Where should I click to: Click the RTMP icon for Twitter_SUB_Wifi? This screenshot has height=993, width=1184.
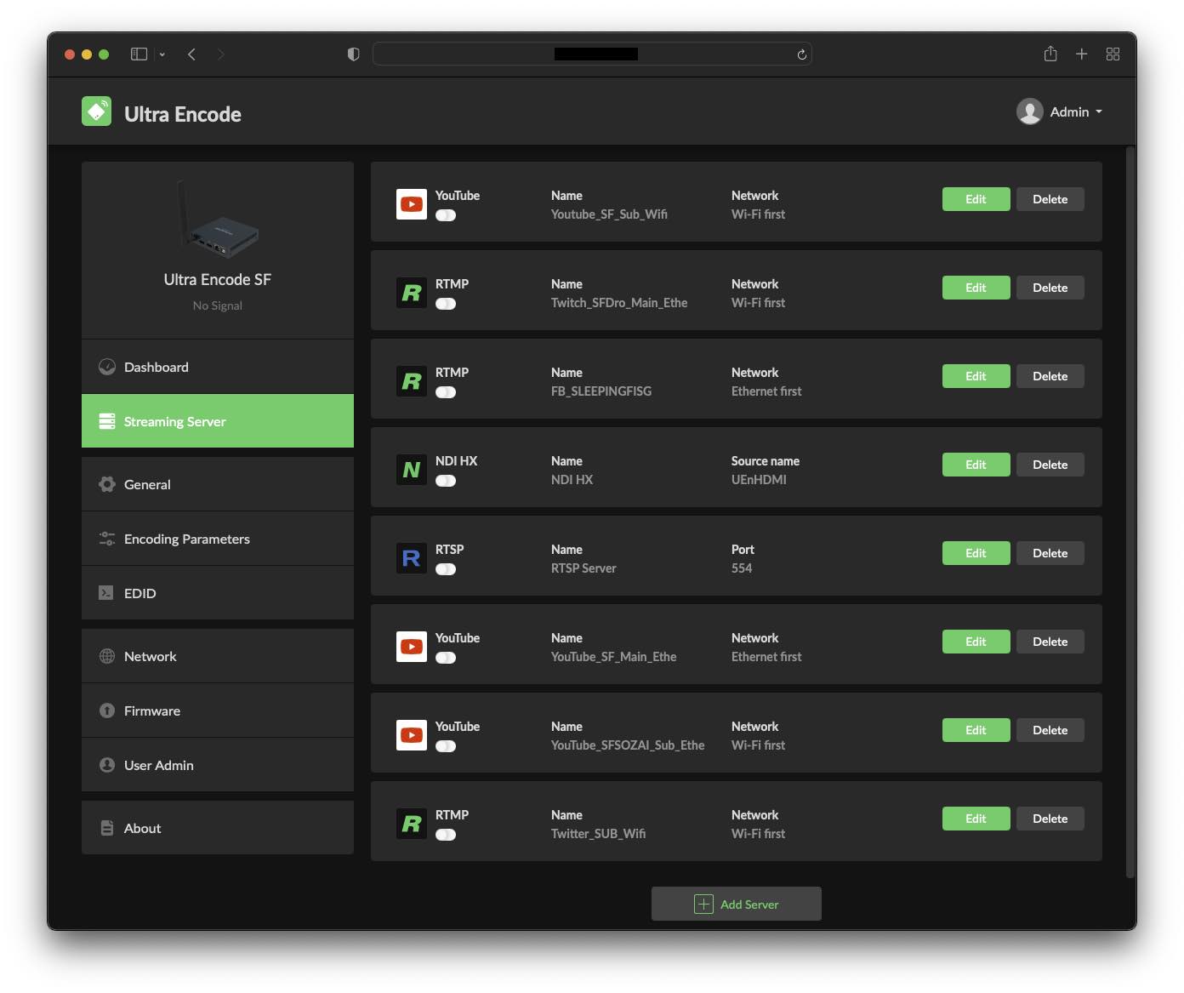pyautogui.click(x=412, y=824)
